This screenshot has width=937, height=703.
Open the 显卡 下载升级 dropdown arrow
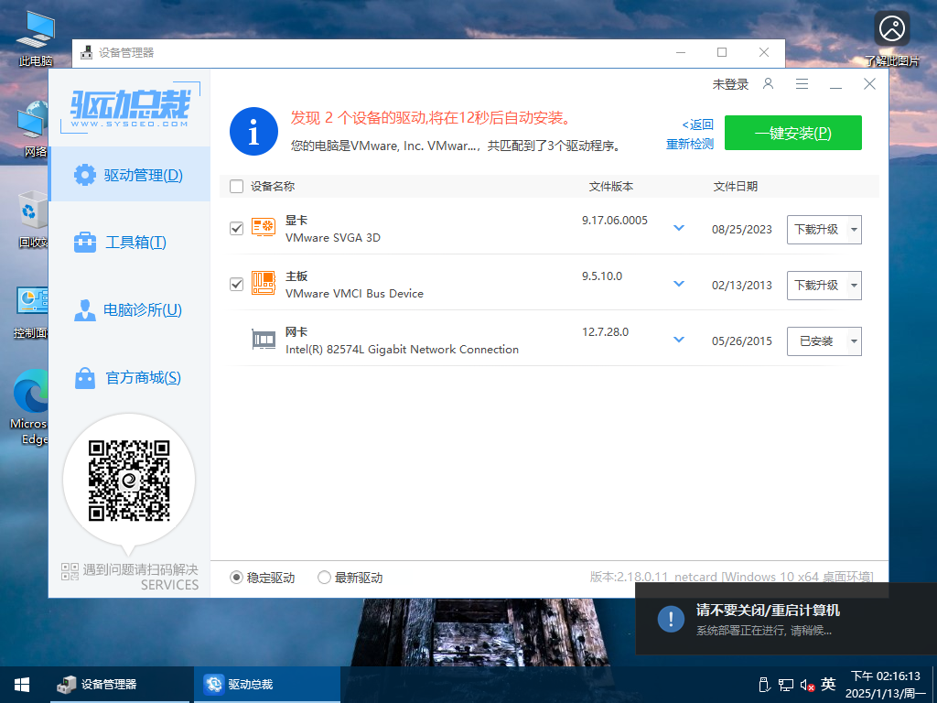tap(854, 230)
